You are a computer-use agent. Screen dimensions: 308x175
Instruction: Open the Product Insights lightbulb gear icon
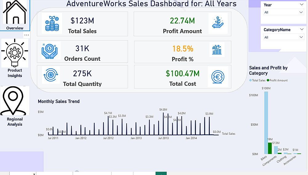coord(14,53)
